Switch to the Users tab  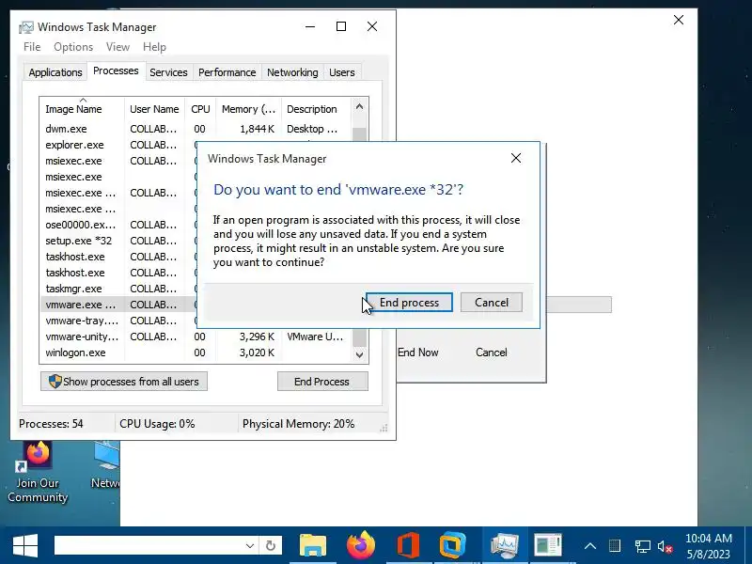[342, 72]
